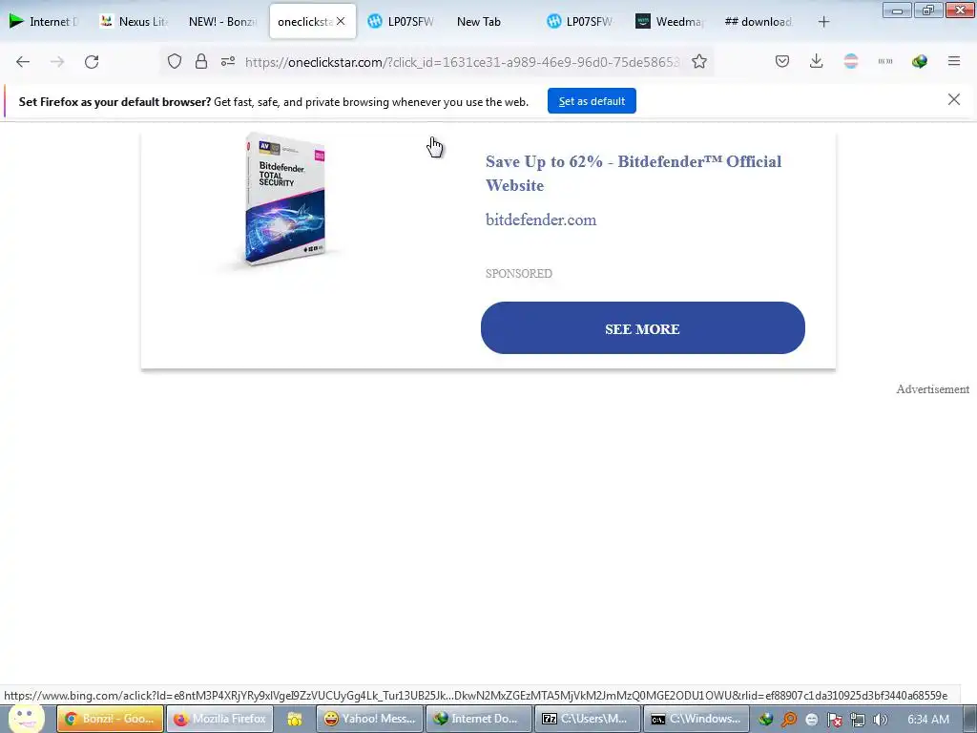Screen dimensions: 977x733
Task: Click the Bitdefender Total Security box image
Action: tap(284, 199)
